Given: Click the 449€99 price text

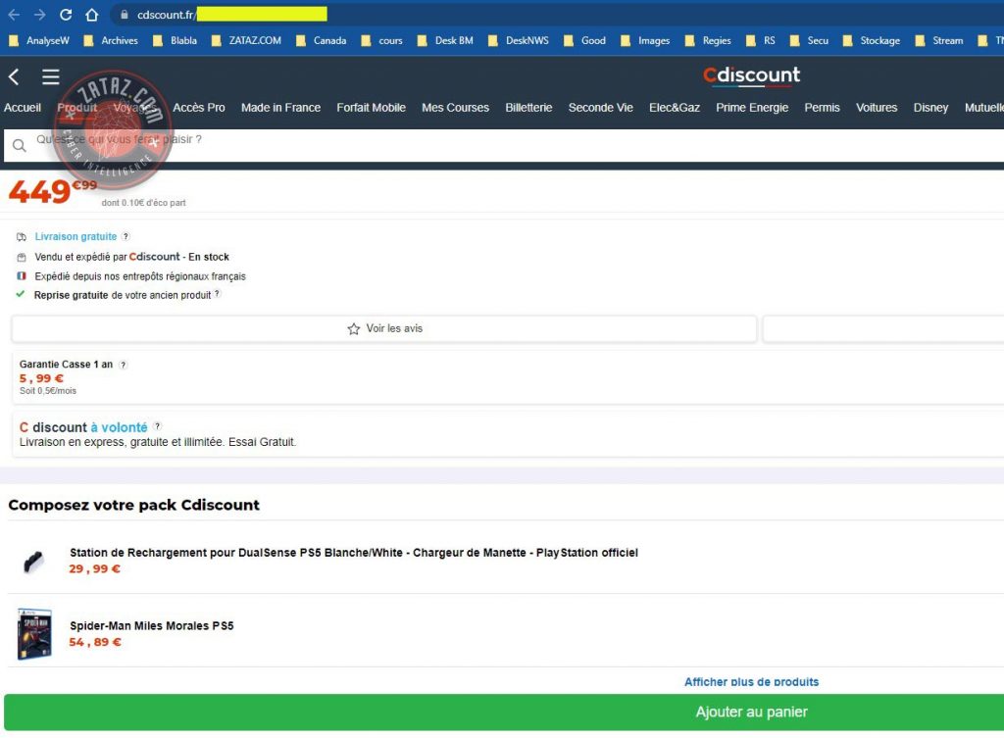Looking at the screenshot, I should point(53,191).
